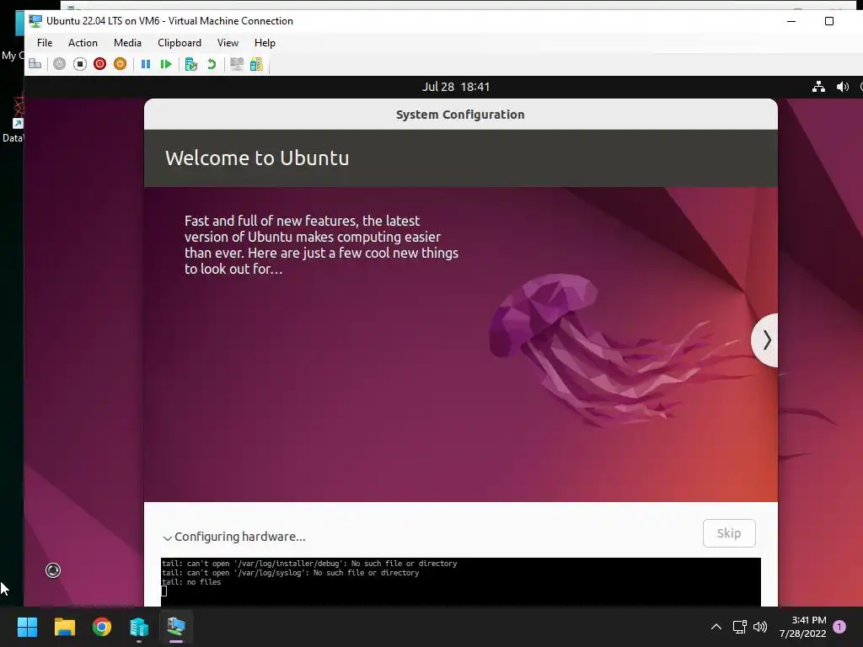Open the Ubuntu top bar volume icon
The height and width of the screenshot is (647, 863).
pyautogui.click(x=843, y=87)
